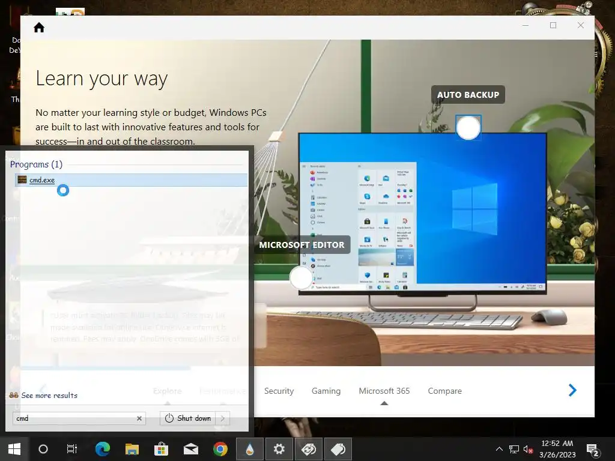Switch to the Microsoft 365 tab
615x461 pixels.
coord(384,391)
